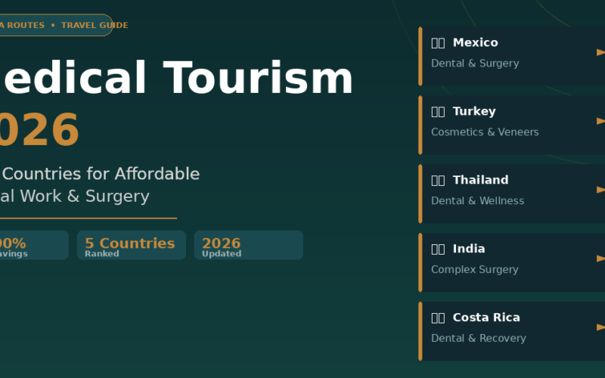Click the flag icon beside Thailand
605x378 pixels.
click(438, 180)
